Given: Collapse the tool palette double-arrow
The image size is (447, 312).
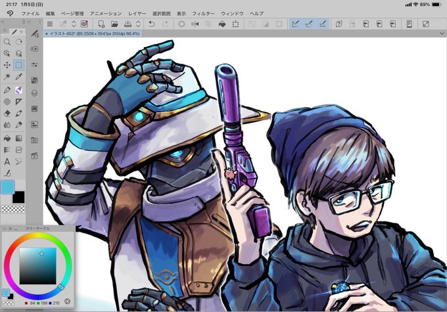Looking at the screenshot, I should coord(3,22).
